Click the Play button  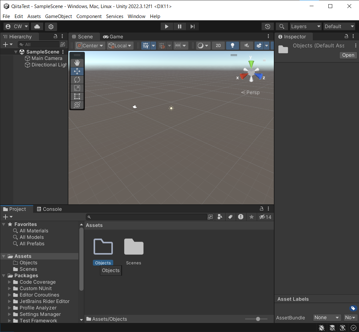167,26
